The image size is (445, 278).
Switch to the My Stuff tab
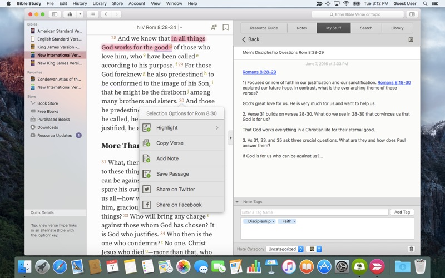333,28
